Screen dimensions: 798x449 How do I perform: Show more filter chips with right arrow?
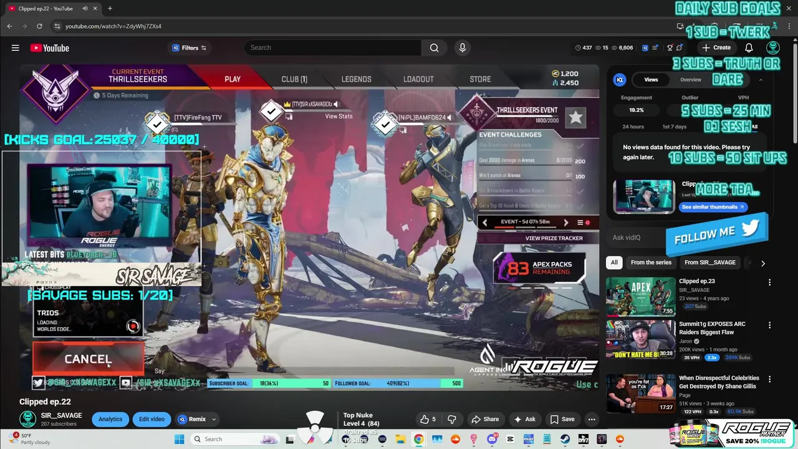pos(762,263)
